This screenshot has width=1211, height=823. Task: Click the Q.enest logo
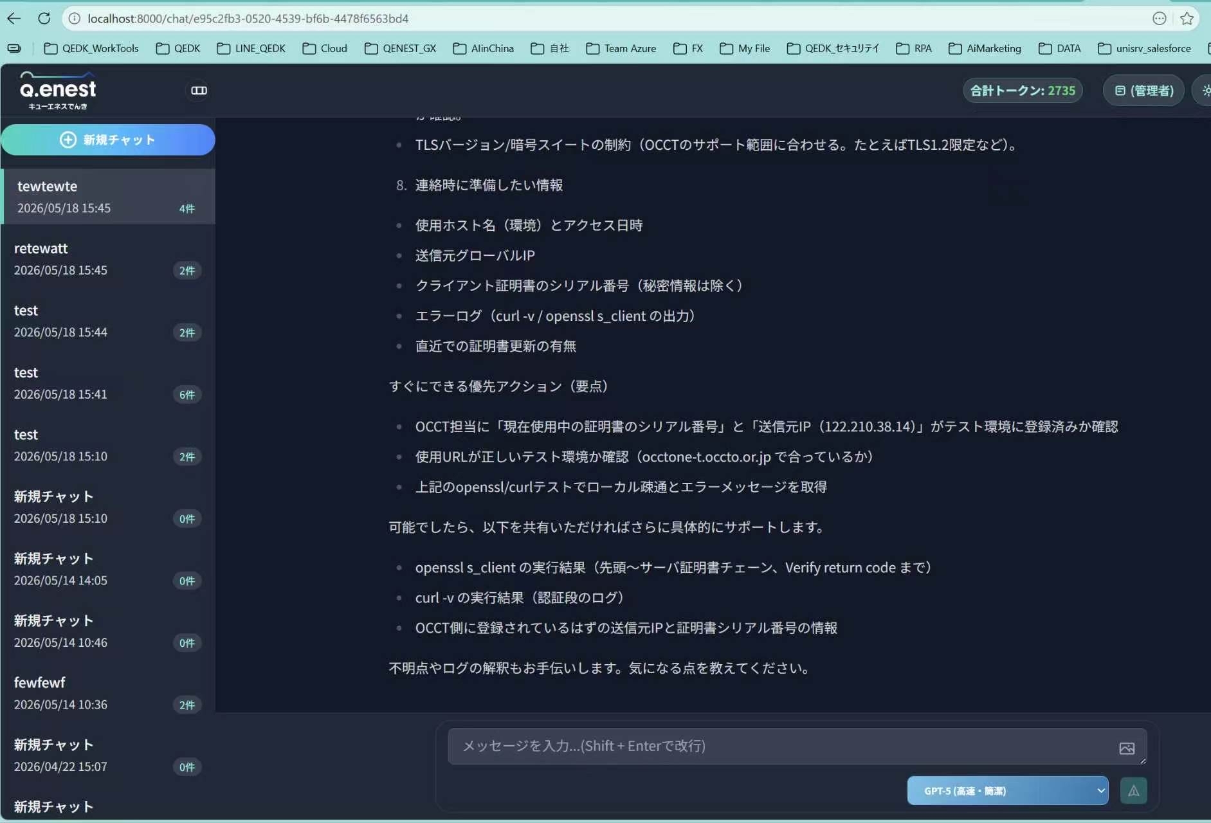click(57, 91)
